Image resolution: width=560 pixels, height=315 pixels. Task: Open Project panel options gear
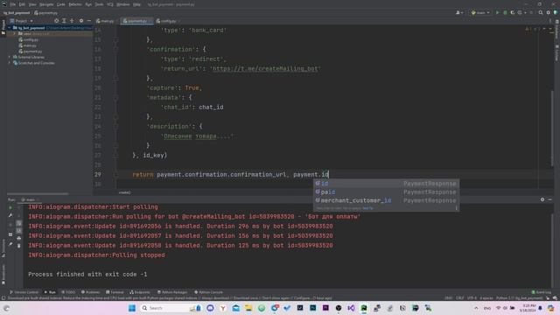(x=81, y=21)
